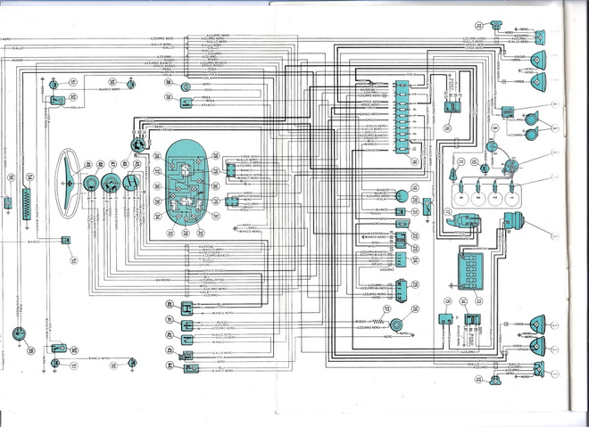This screenshot has width=589, height=427.
Task: Click the circled number 44 callout
Action: pyautogui.click(x=170, y=365)
